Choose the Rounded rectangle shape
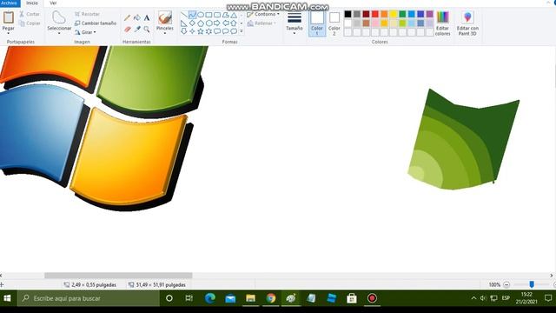The height and width of the screenshot is (313, 556). coord(217,15)
